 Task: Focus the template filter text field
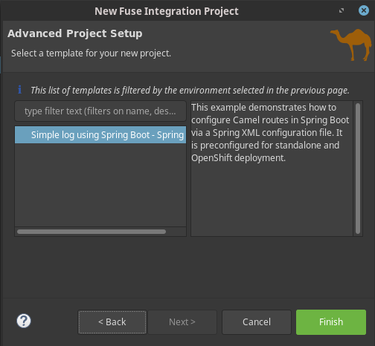[x=100, y=111]
